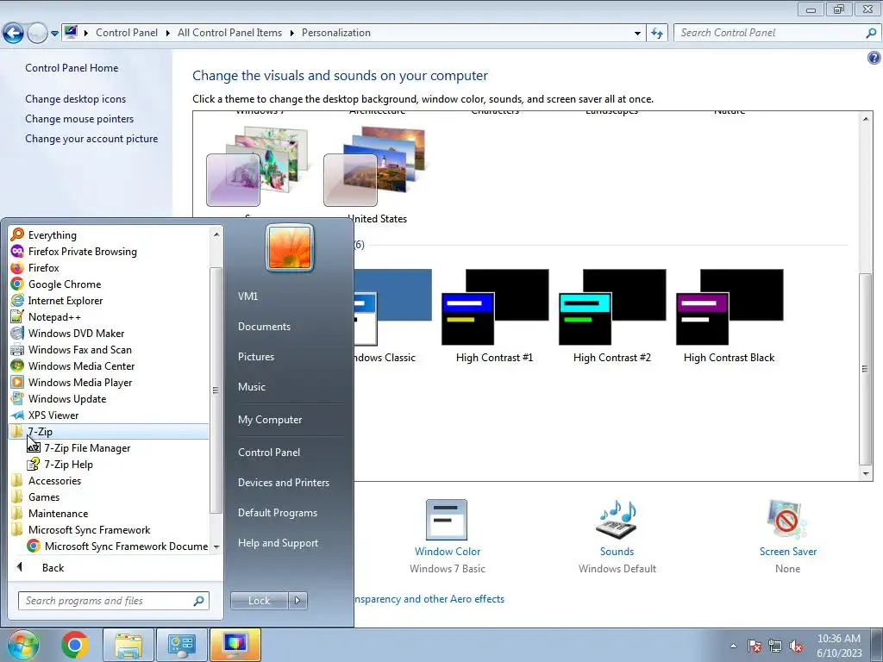
Task: Open Firefox from the program list
Action: (x=43, y=267)
